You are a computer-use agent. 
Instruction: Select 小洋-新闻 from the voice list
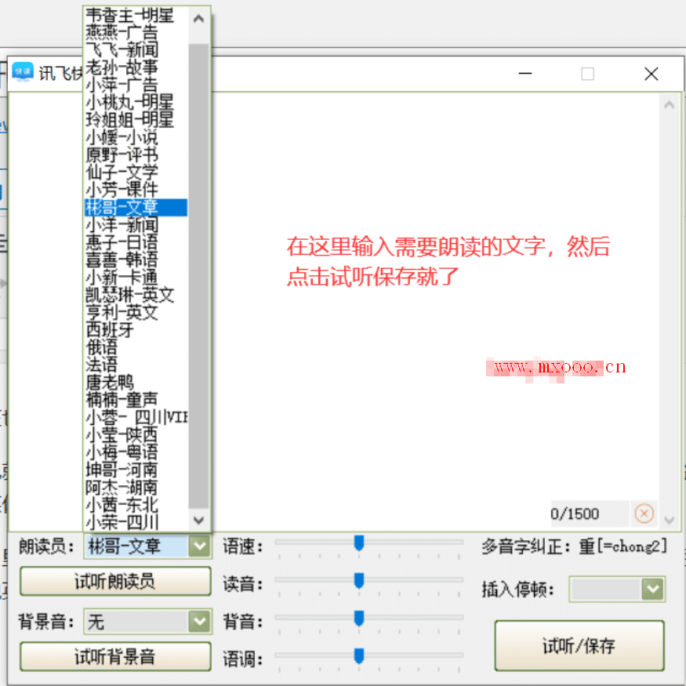122,225
